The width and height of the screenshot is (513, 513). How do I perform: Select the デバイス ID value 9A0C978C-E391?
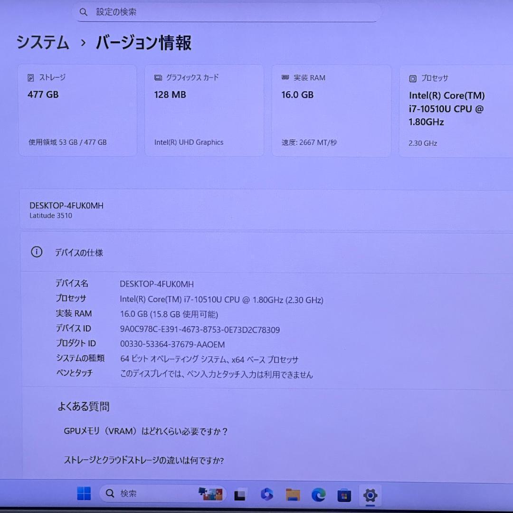(x=200, y=330)
